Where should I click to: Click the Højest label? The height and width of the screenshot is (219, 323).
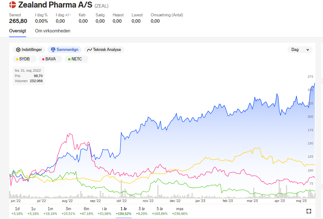pos(118,15)
